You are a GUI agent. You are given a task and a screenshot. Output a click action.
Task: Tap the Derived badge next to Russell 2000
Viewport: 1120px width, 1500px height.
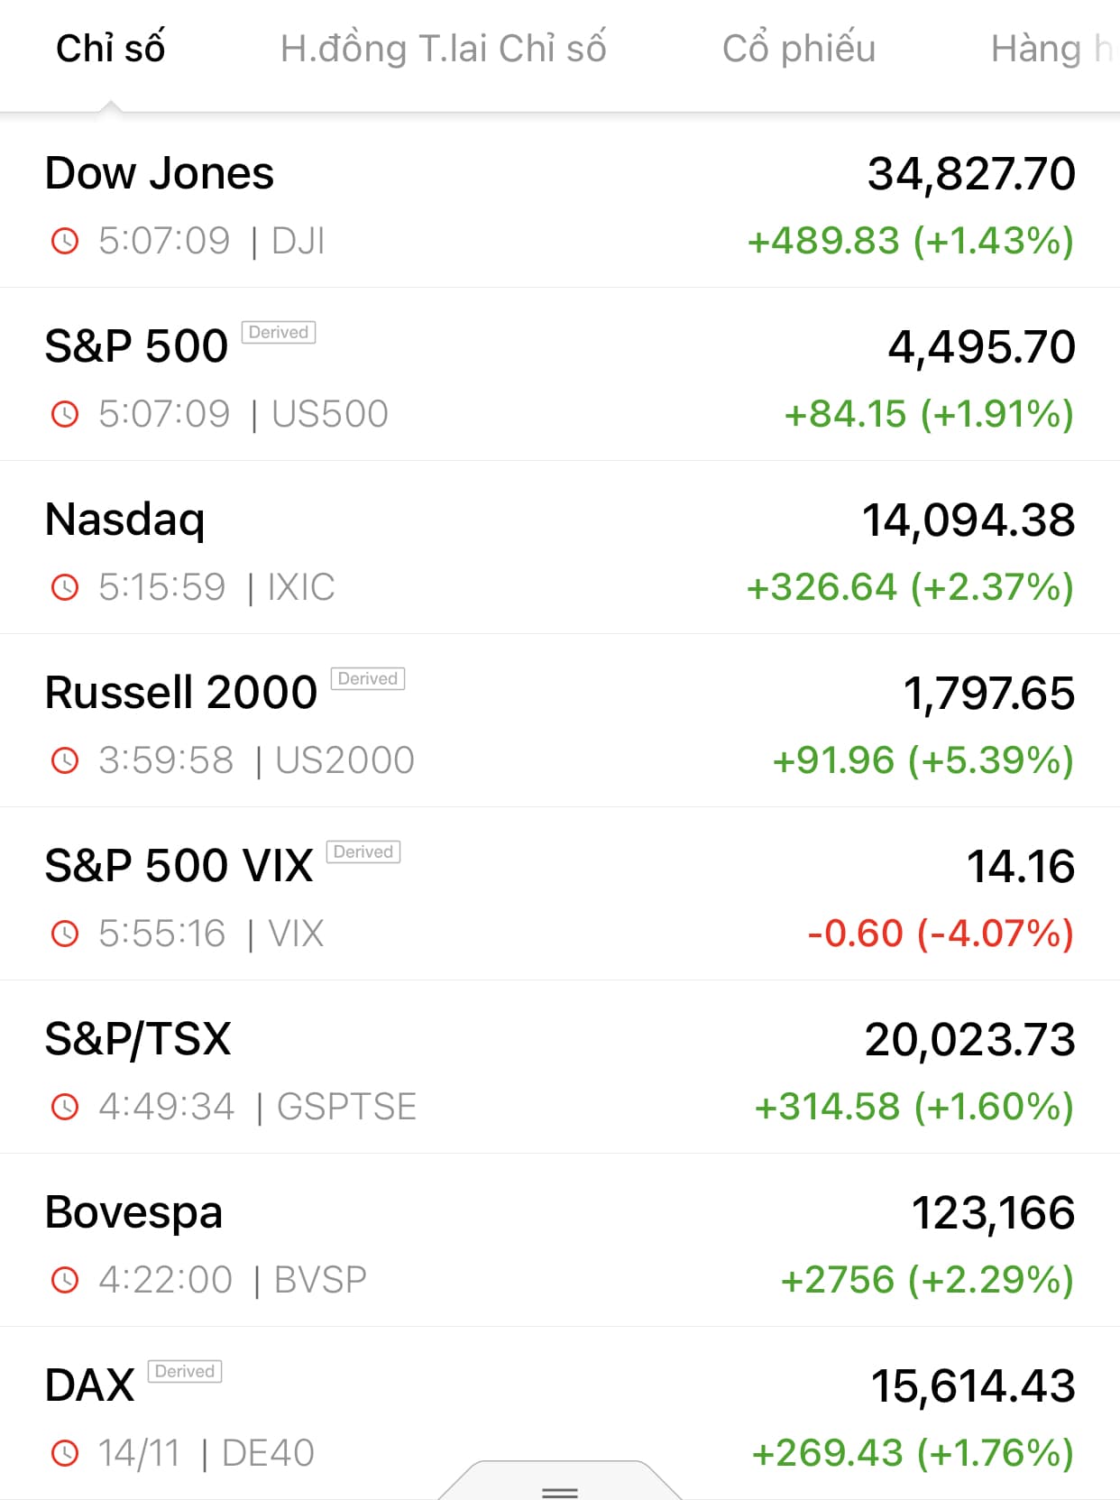(368, 678)
